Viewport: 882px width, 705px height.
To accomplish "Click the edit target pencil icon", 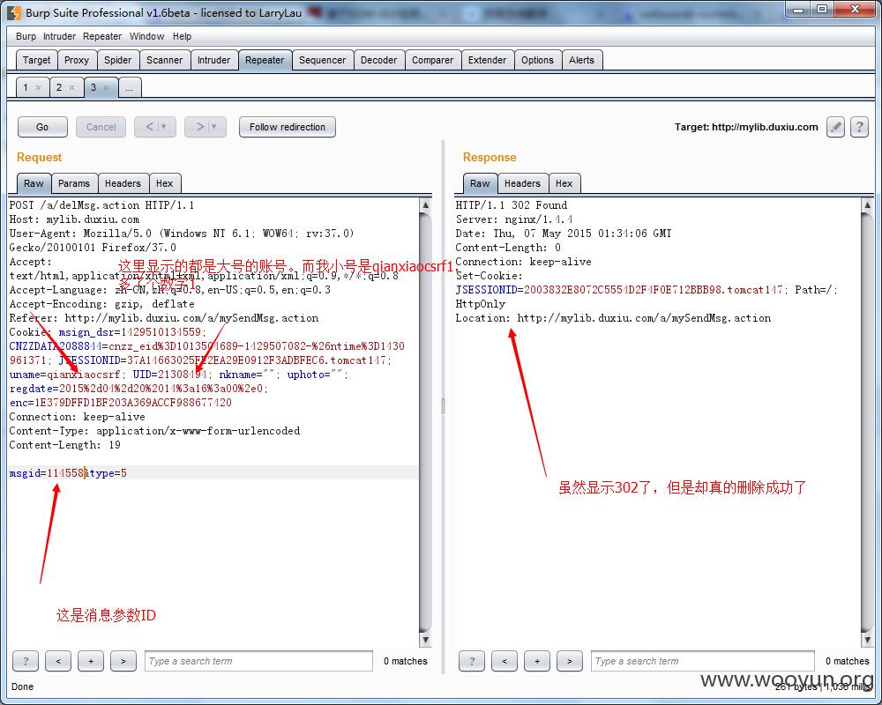I will (x=835, y=127).
